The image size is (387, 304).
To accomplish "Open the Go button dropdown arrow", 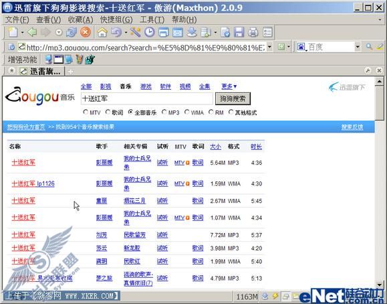I will point(288,46).
